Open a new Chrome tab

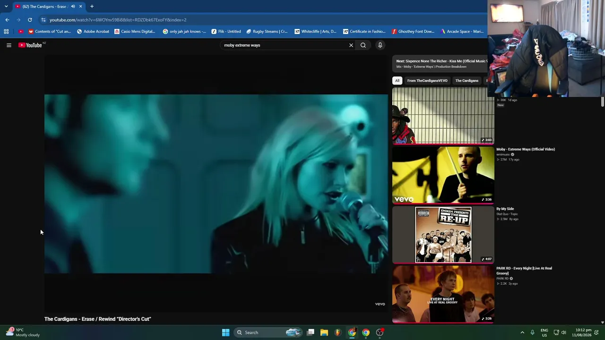coord(92,7)
